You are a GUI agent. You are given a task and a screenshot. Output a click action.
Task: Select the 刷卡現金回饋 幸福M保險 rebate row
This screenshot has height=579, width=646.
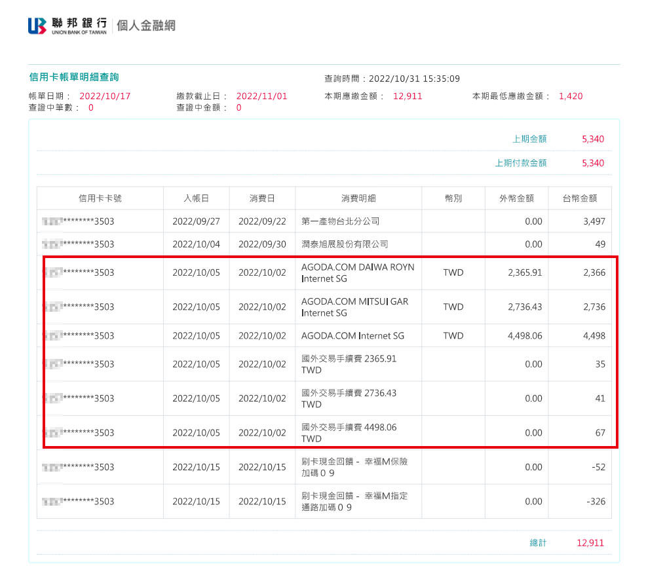[x=358, y=466]
